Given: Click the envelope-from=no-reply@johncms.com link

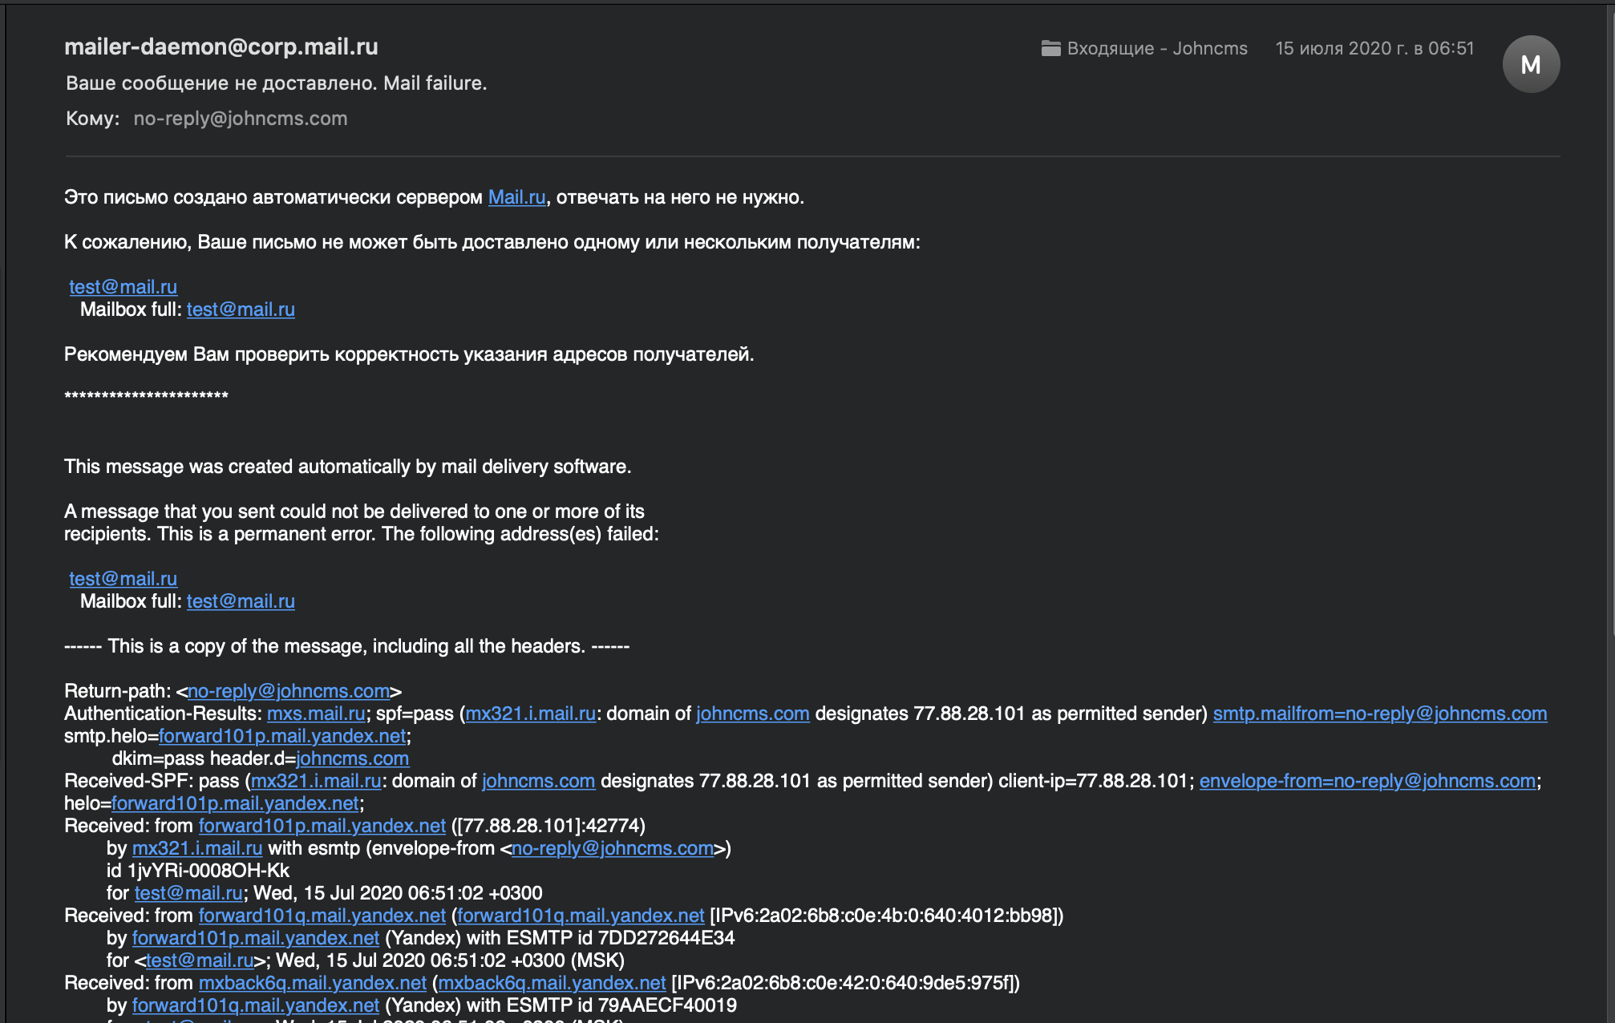Looking at the screenshot, I should (x=1367, y=781).
